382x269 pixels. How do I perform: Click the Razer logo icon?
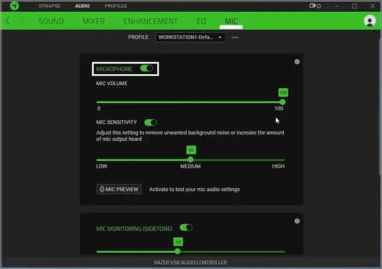coord(14,6)
